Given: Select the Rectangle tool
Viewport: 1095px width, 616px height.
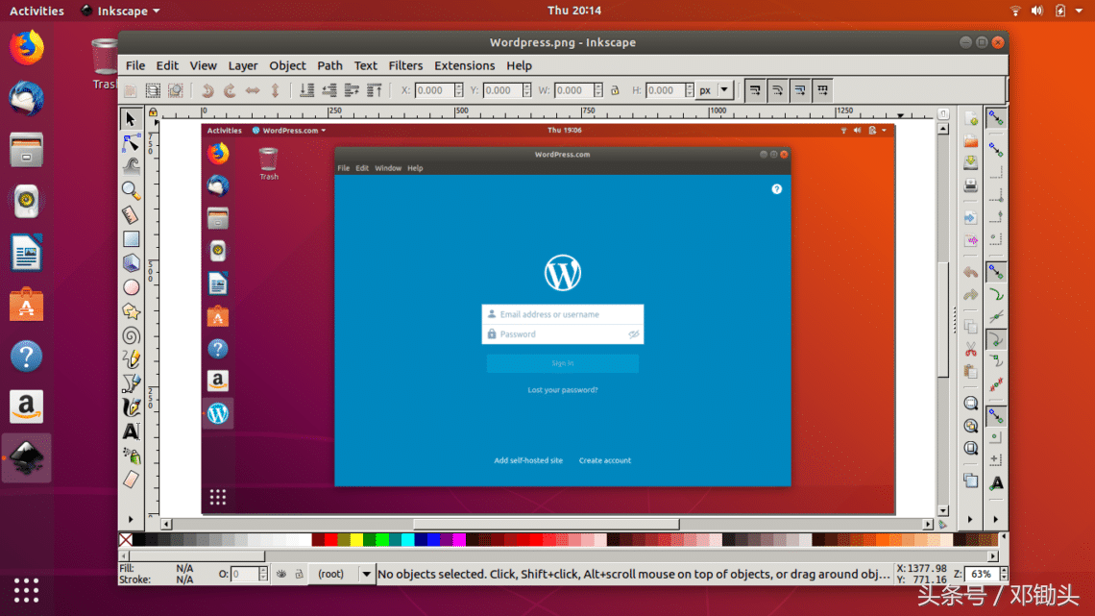Looking at the screenshot, I should pyautogui.click(x=131, y=239).
